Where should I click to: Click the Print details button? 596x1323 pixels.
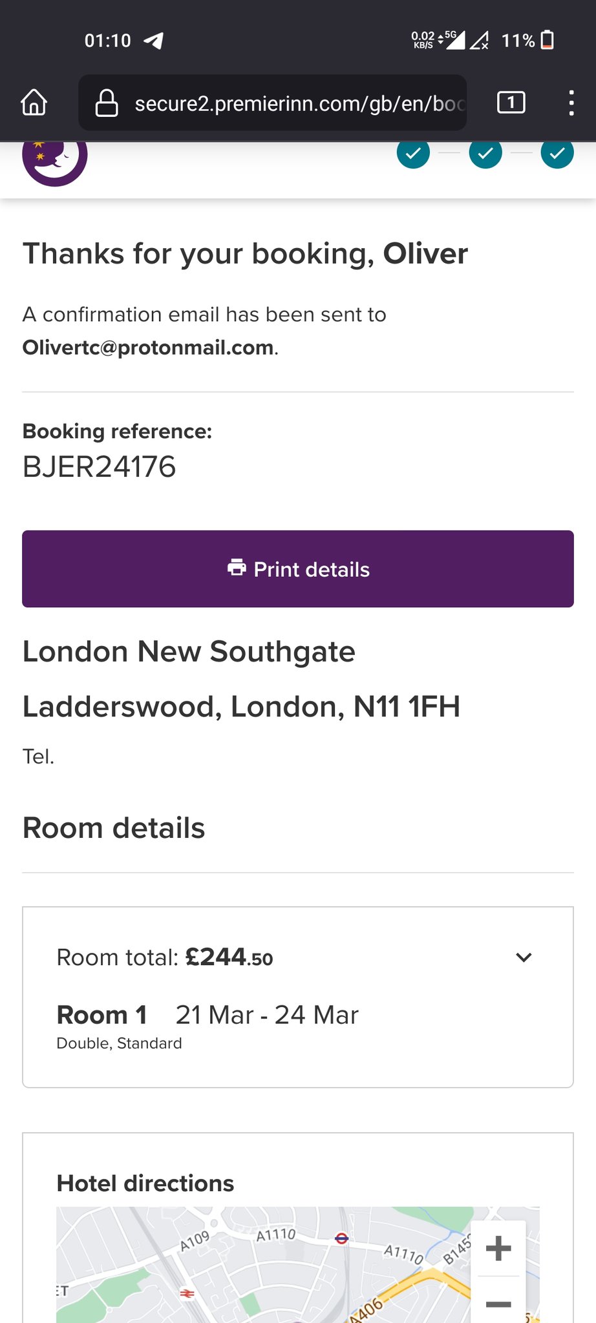[298, 569]
